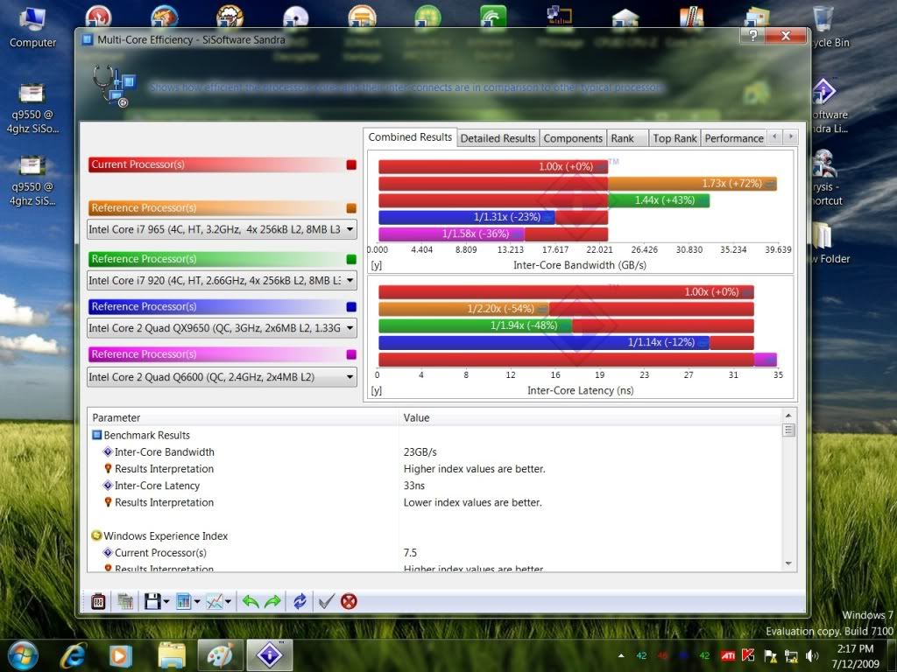This screenshot has height=672, width=897.
Task: Select first q9550 @ 4ghz SiSo desktop file
Action: tap(32, 108)
